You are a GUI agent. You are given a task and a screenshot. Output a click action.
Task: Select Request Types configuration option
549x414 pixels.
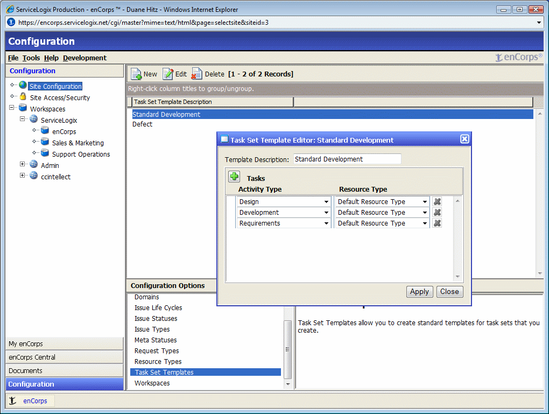(157, 350)
